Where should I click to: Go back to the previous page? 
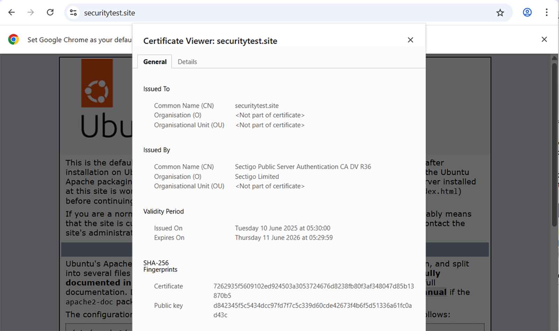click(x=12, y=13)
